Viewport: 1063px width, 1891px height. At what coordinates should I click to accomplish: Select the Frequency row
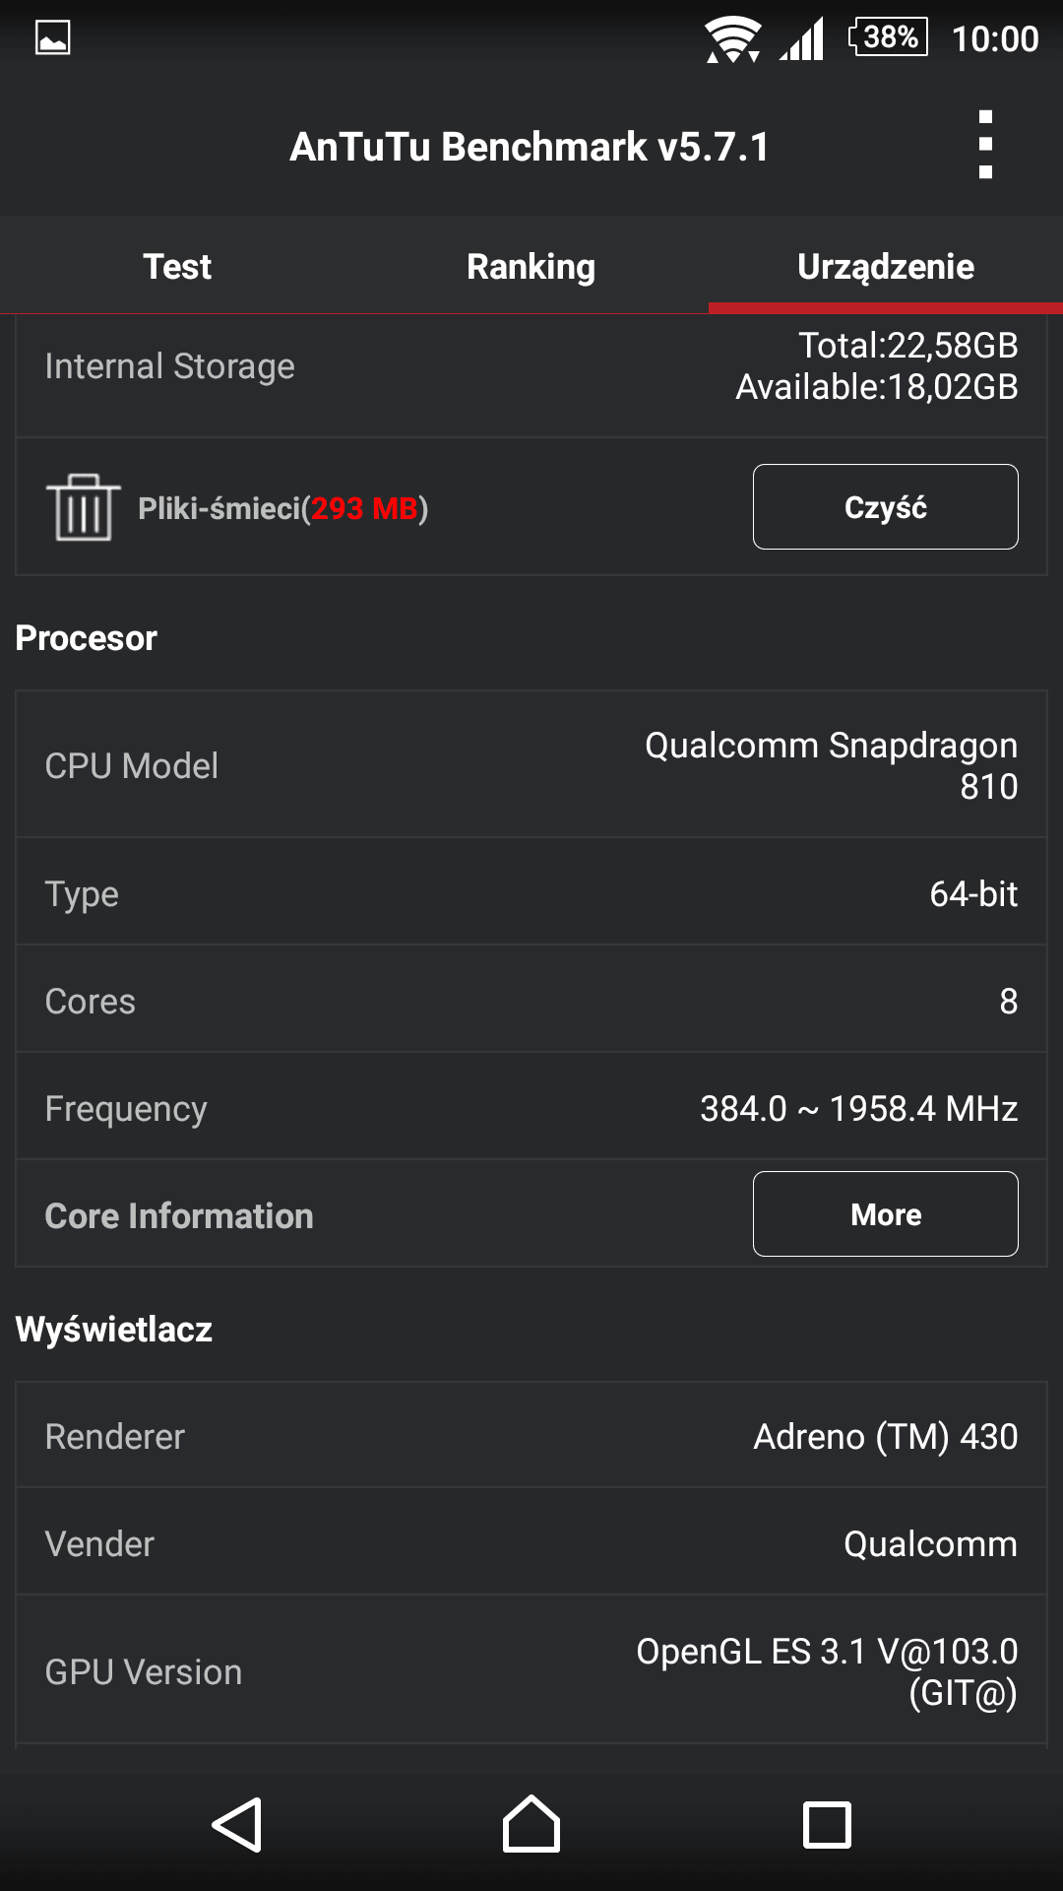[531, 1108]
